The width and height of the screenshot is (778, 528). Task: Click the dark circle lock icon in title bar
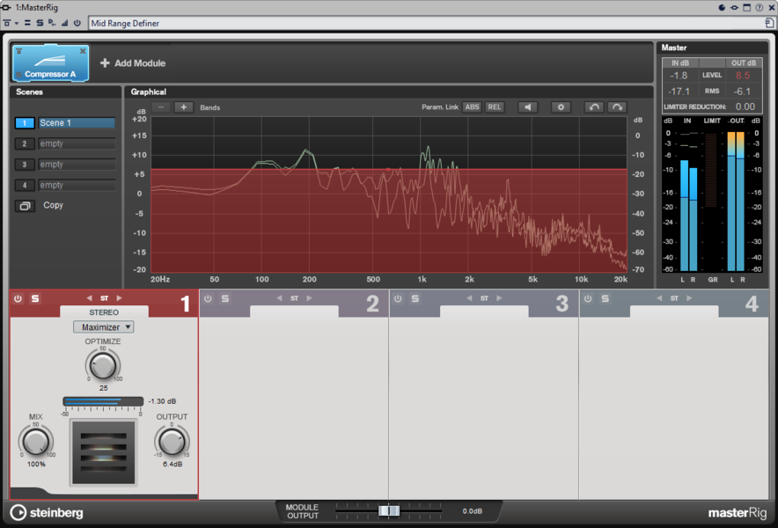[722, 7]
